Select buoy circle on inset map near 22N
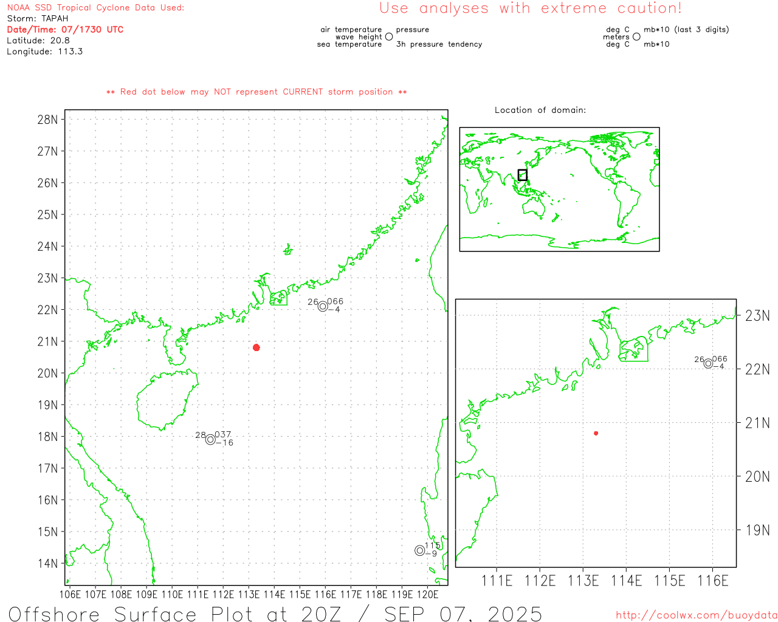The image size is (778, 622). (x=708, y=363)
